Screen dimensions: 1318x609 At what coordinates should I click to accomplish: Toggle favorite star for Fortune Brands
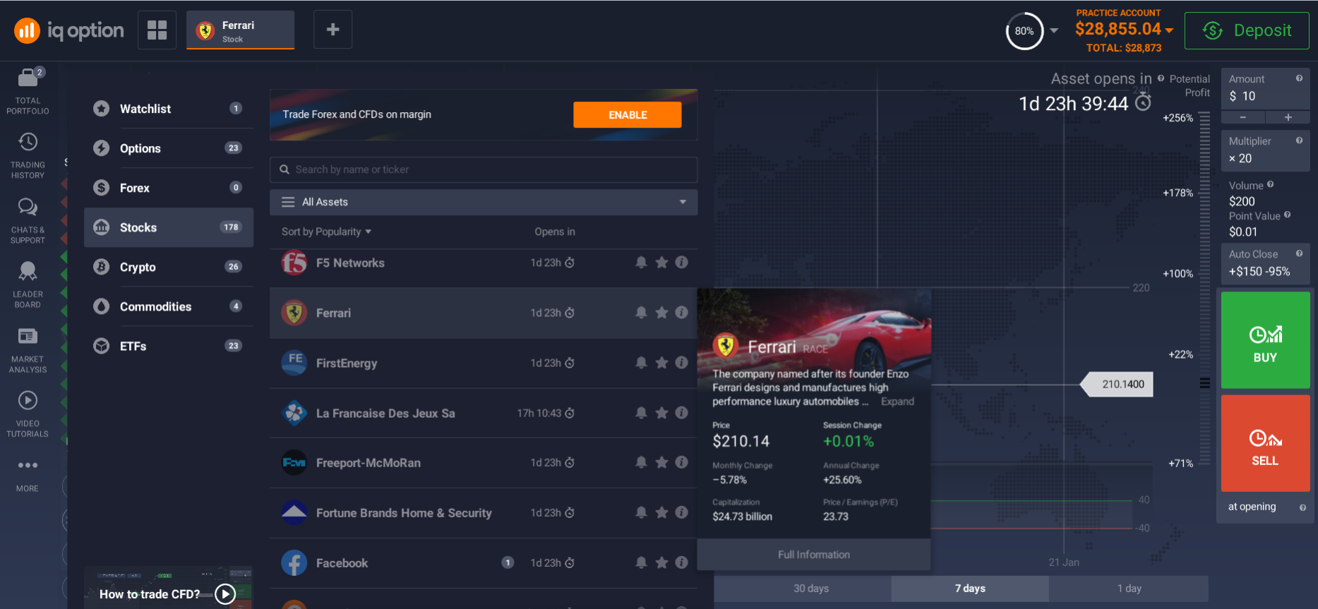661,512
